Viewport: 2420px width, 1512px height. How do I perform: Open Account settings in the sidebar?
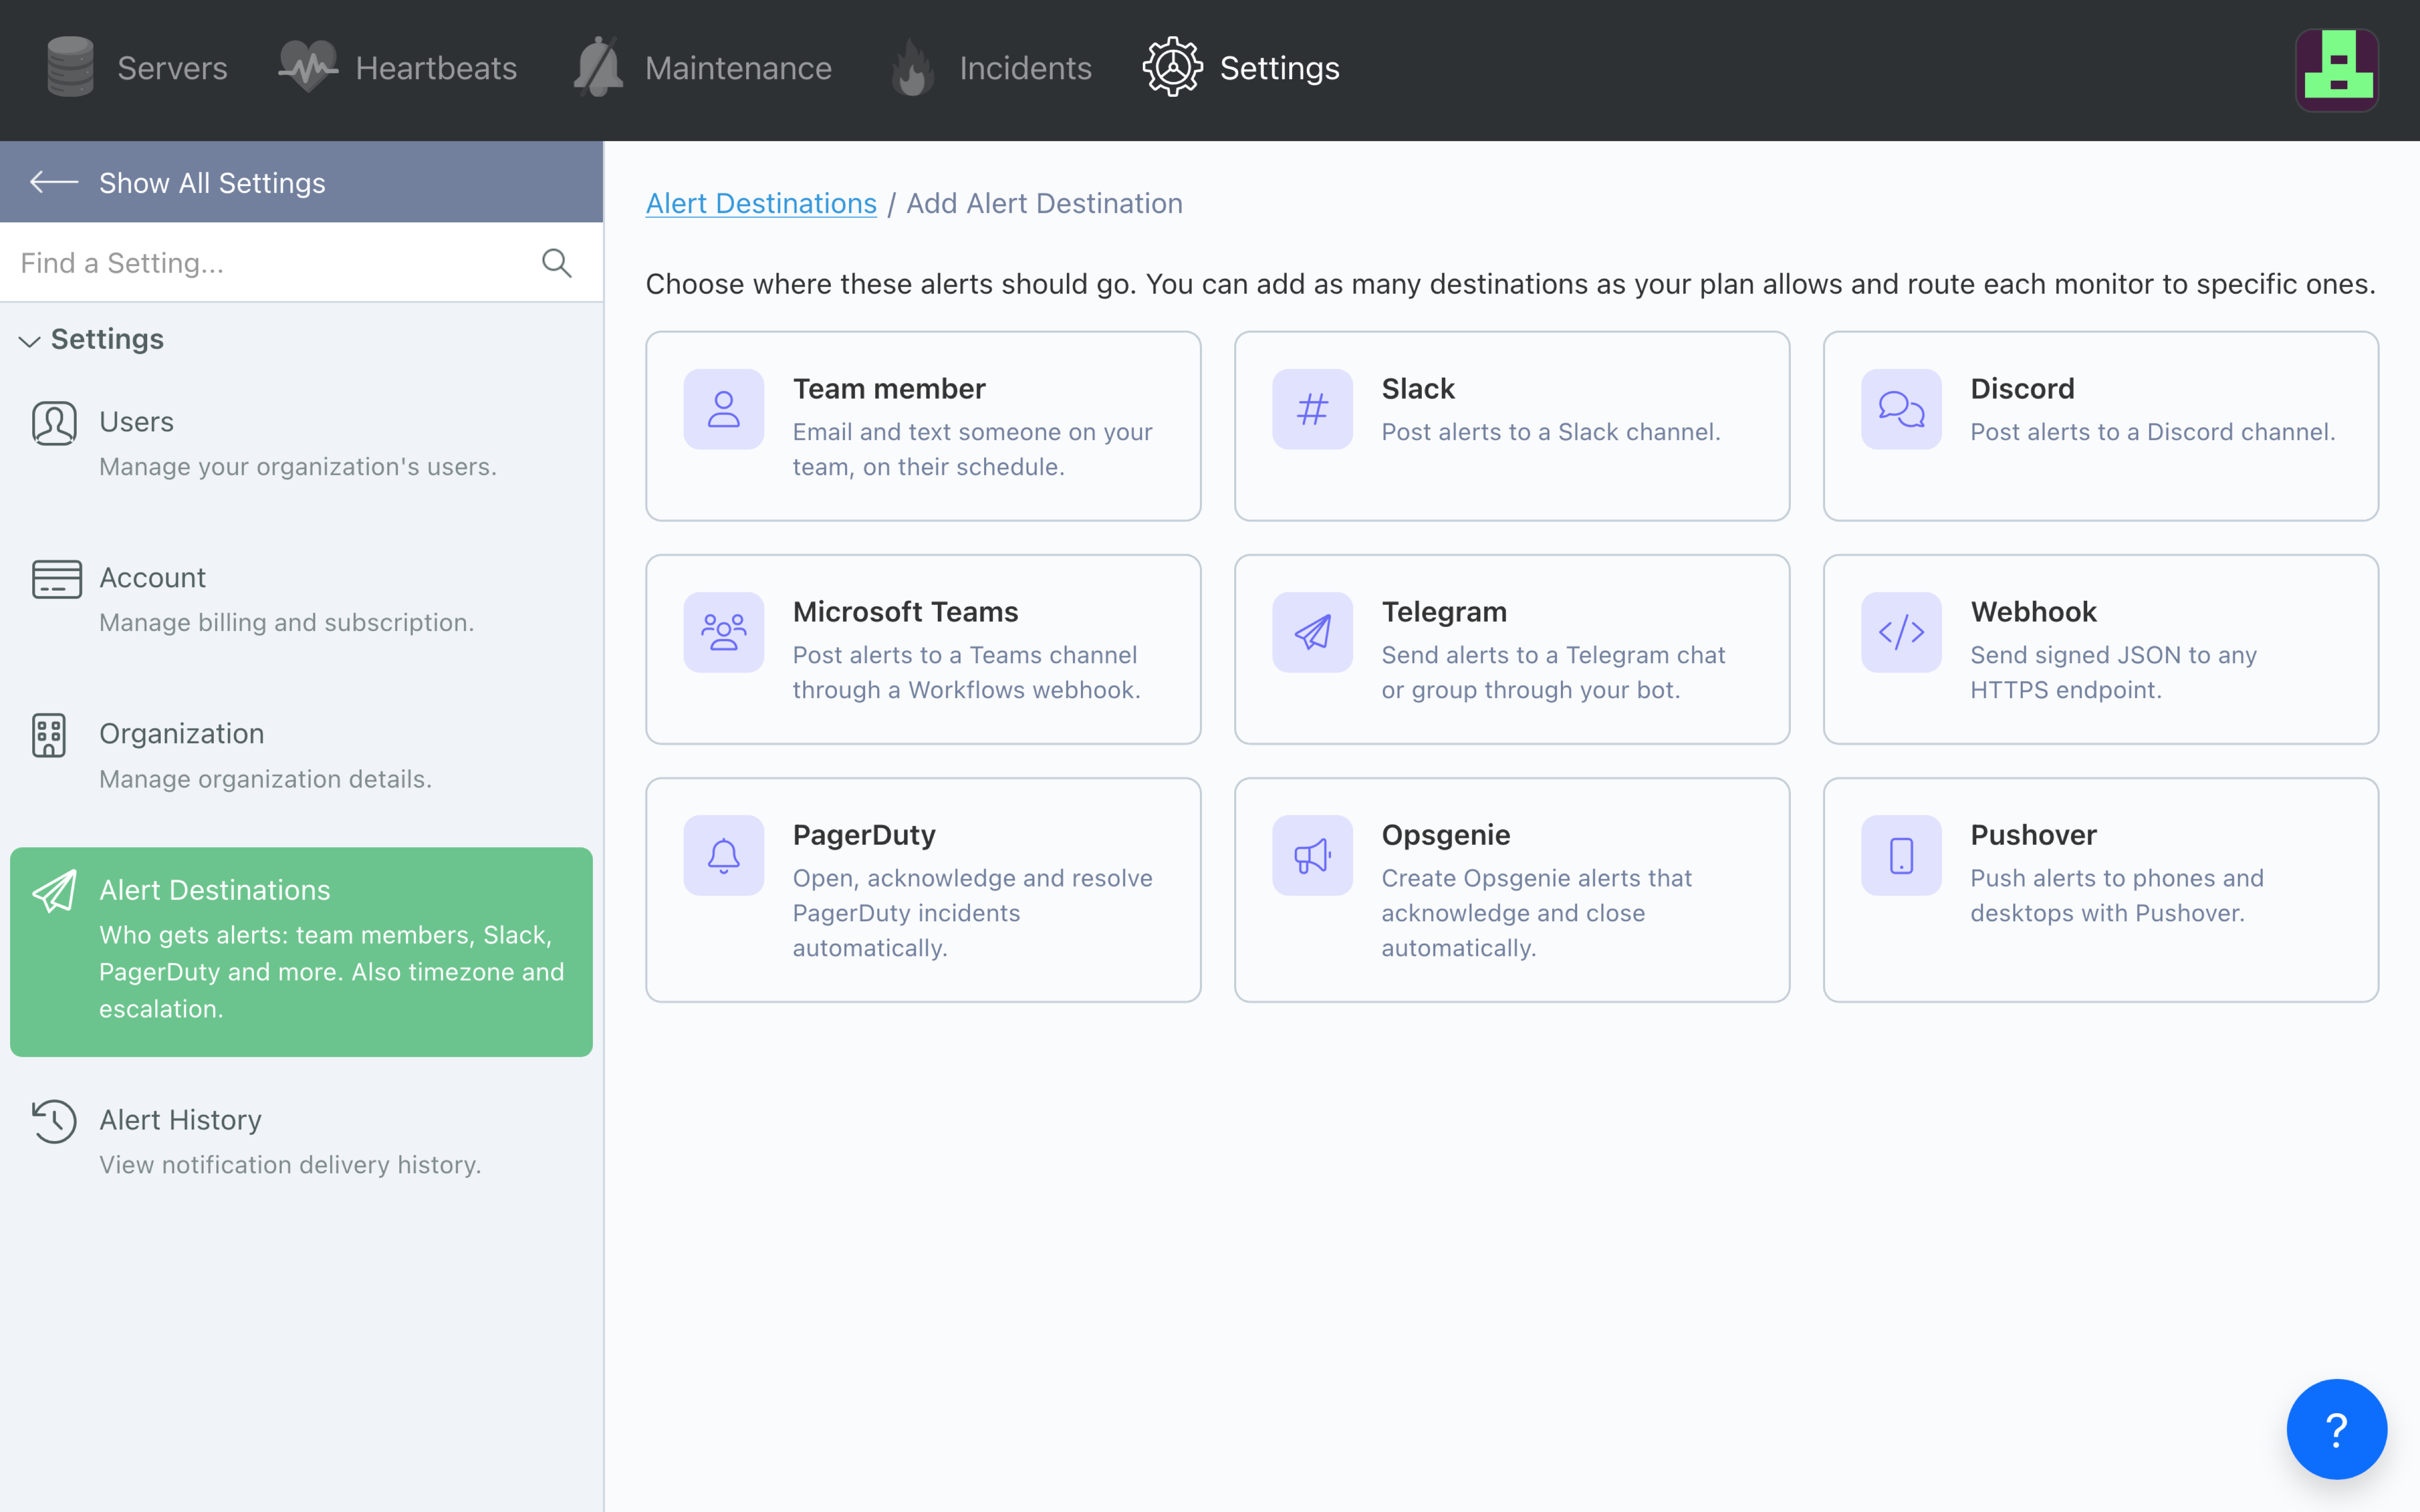coord(301,599)
